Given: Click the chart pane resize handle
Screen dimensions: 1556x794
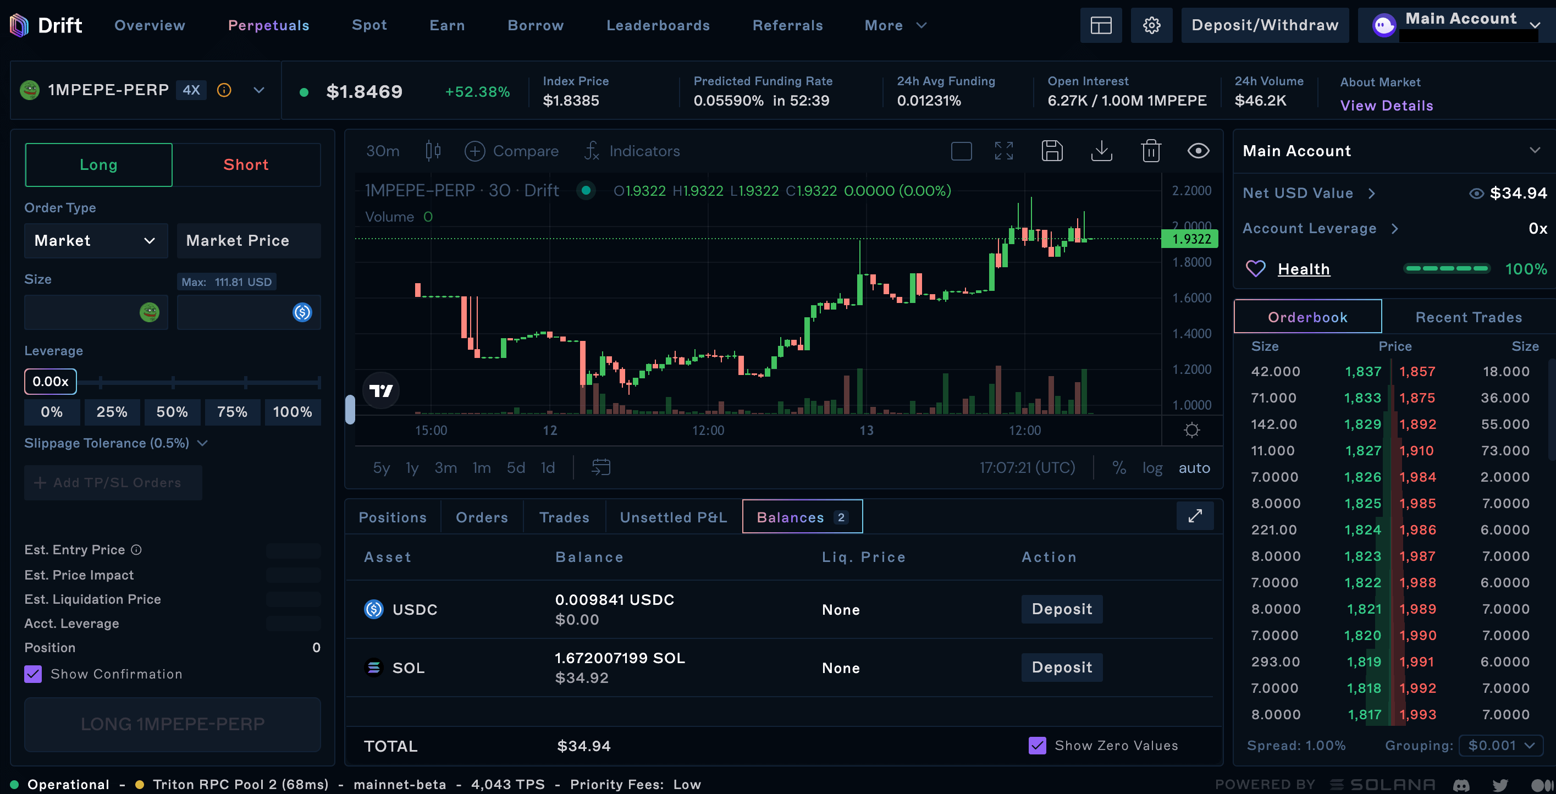Looking at the screenshot, I should pyautogui.click(x=350, y=409).
